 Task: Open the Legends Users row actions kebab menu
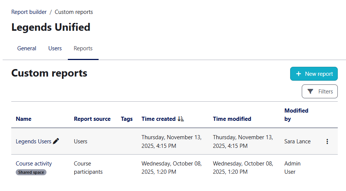coord(327,141)
